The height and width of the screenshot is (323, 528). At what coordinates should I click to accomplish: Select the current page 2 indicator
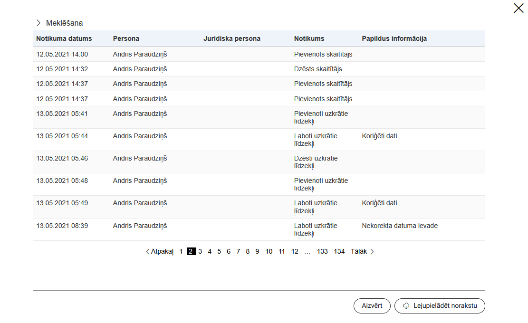coord(191,252)
